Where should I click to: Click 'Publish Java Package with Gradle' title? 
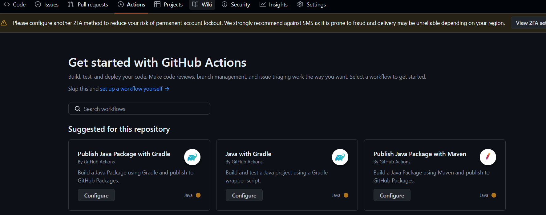124,154
